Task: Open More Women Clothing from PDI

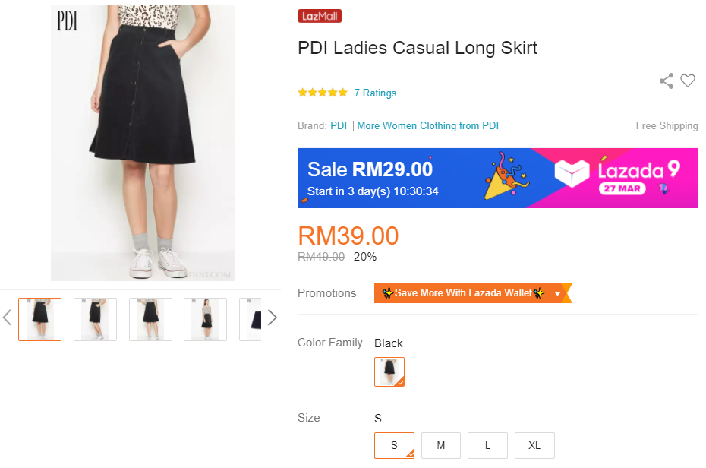Action: [x=428, y=126]
